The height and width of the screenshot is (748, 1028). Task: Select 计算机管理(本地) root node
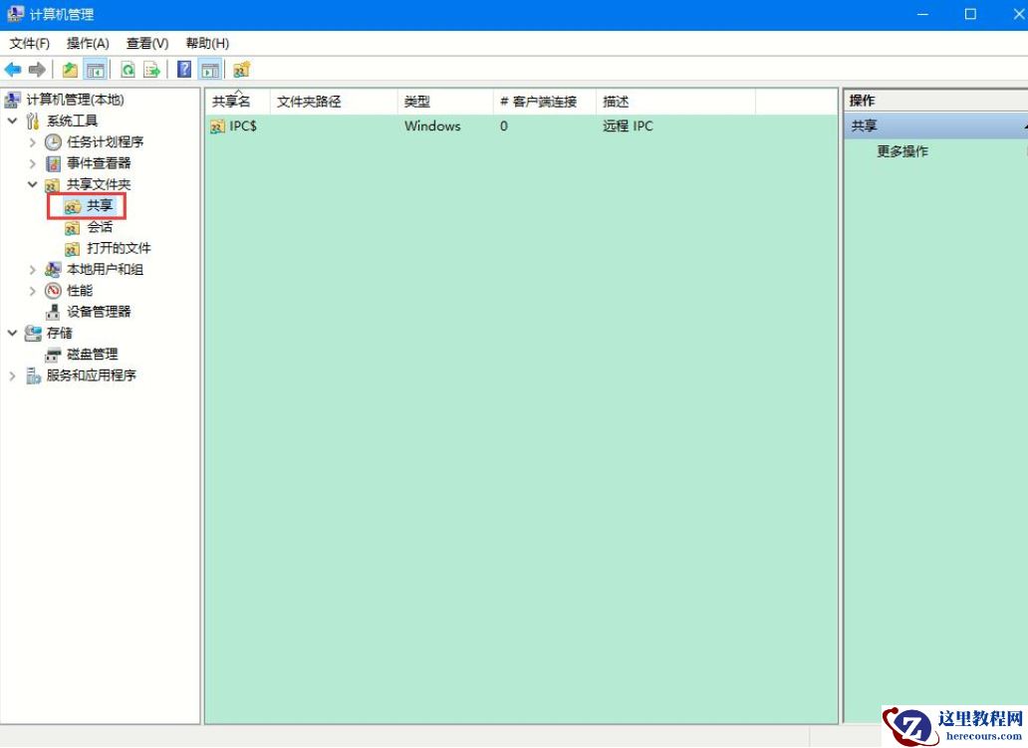[x=75, y=100]
